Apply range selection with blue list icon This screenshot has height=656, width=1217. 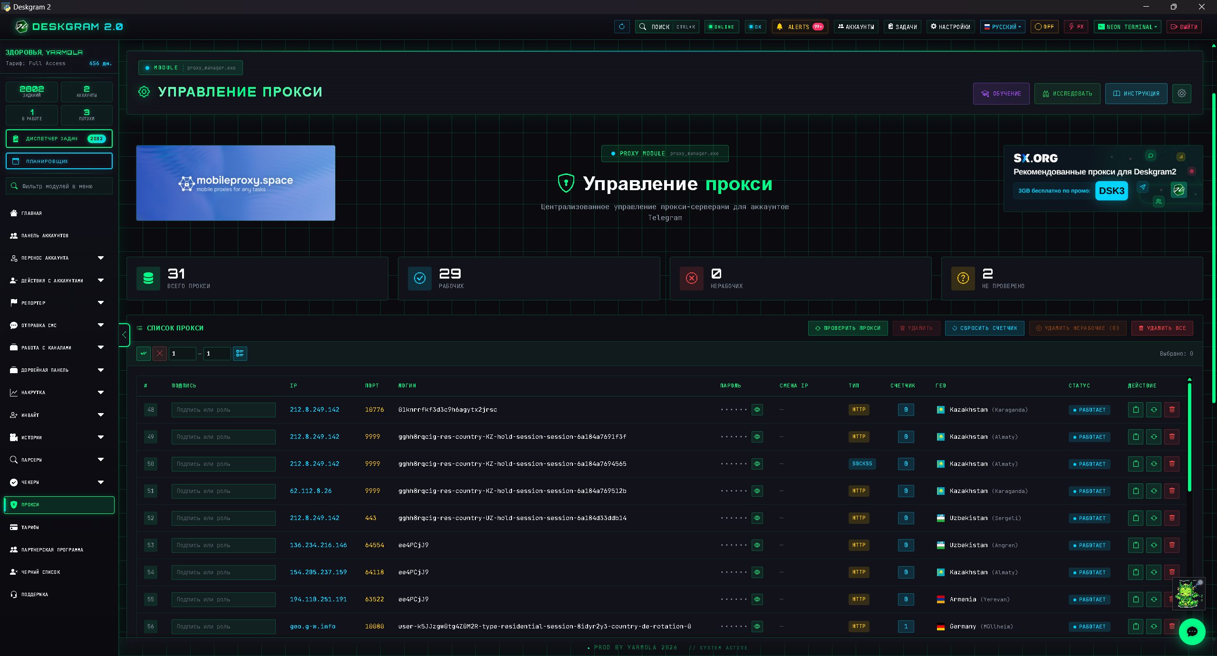tap(240, 353)
